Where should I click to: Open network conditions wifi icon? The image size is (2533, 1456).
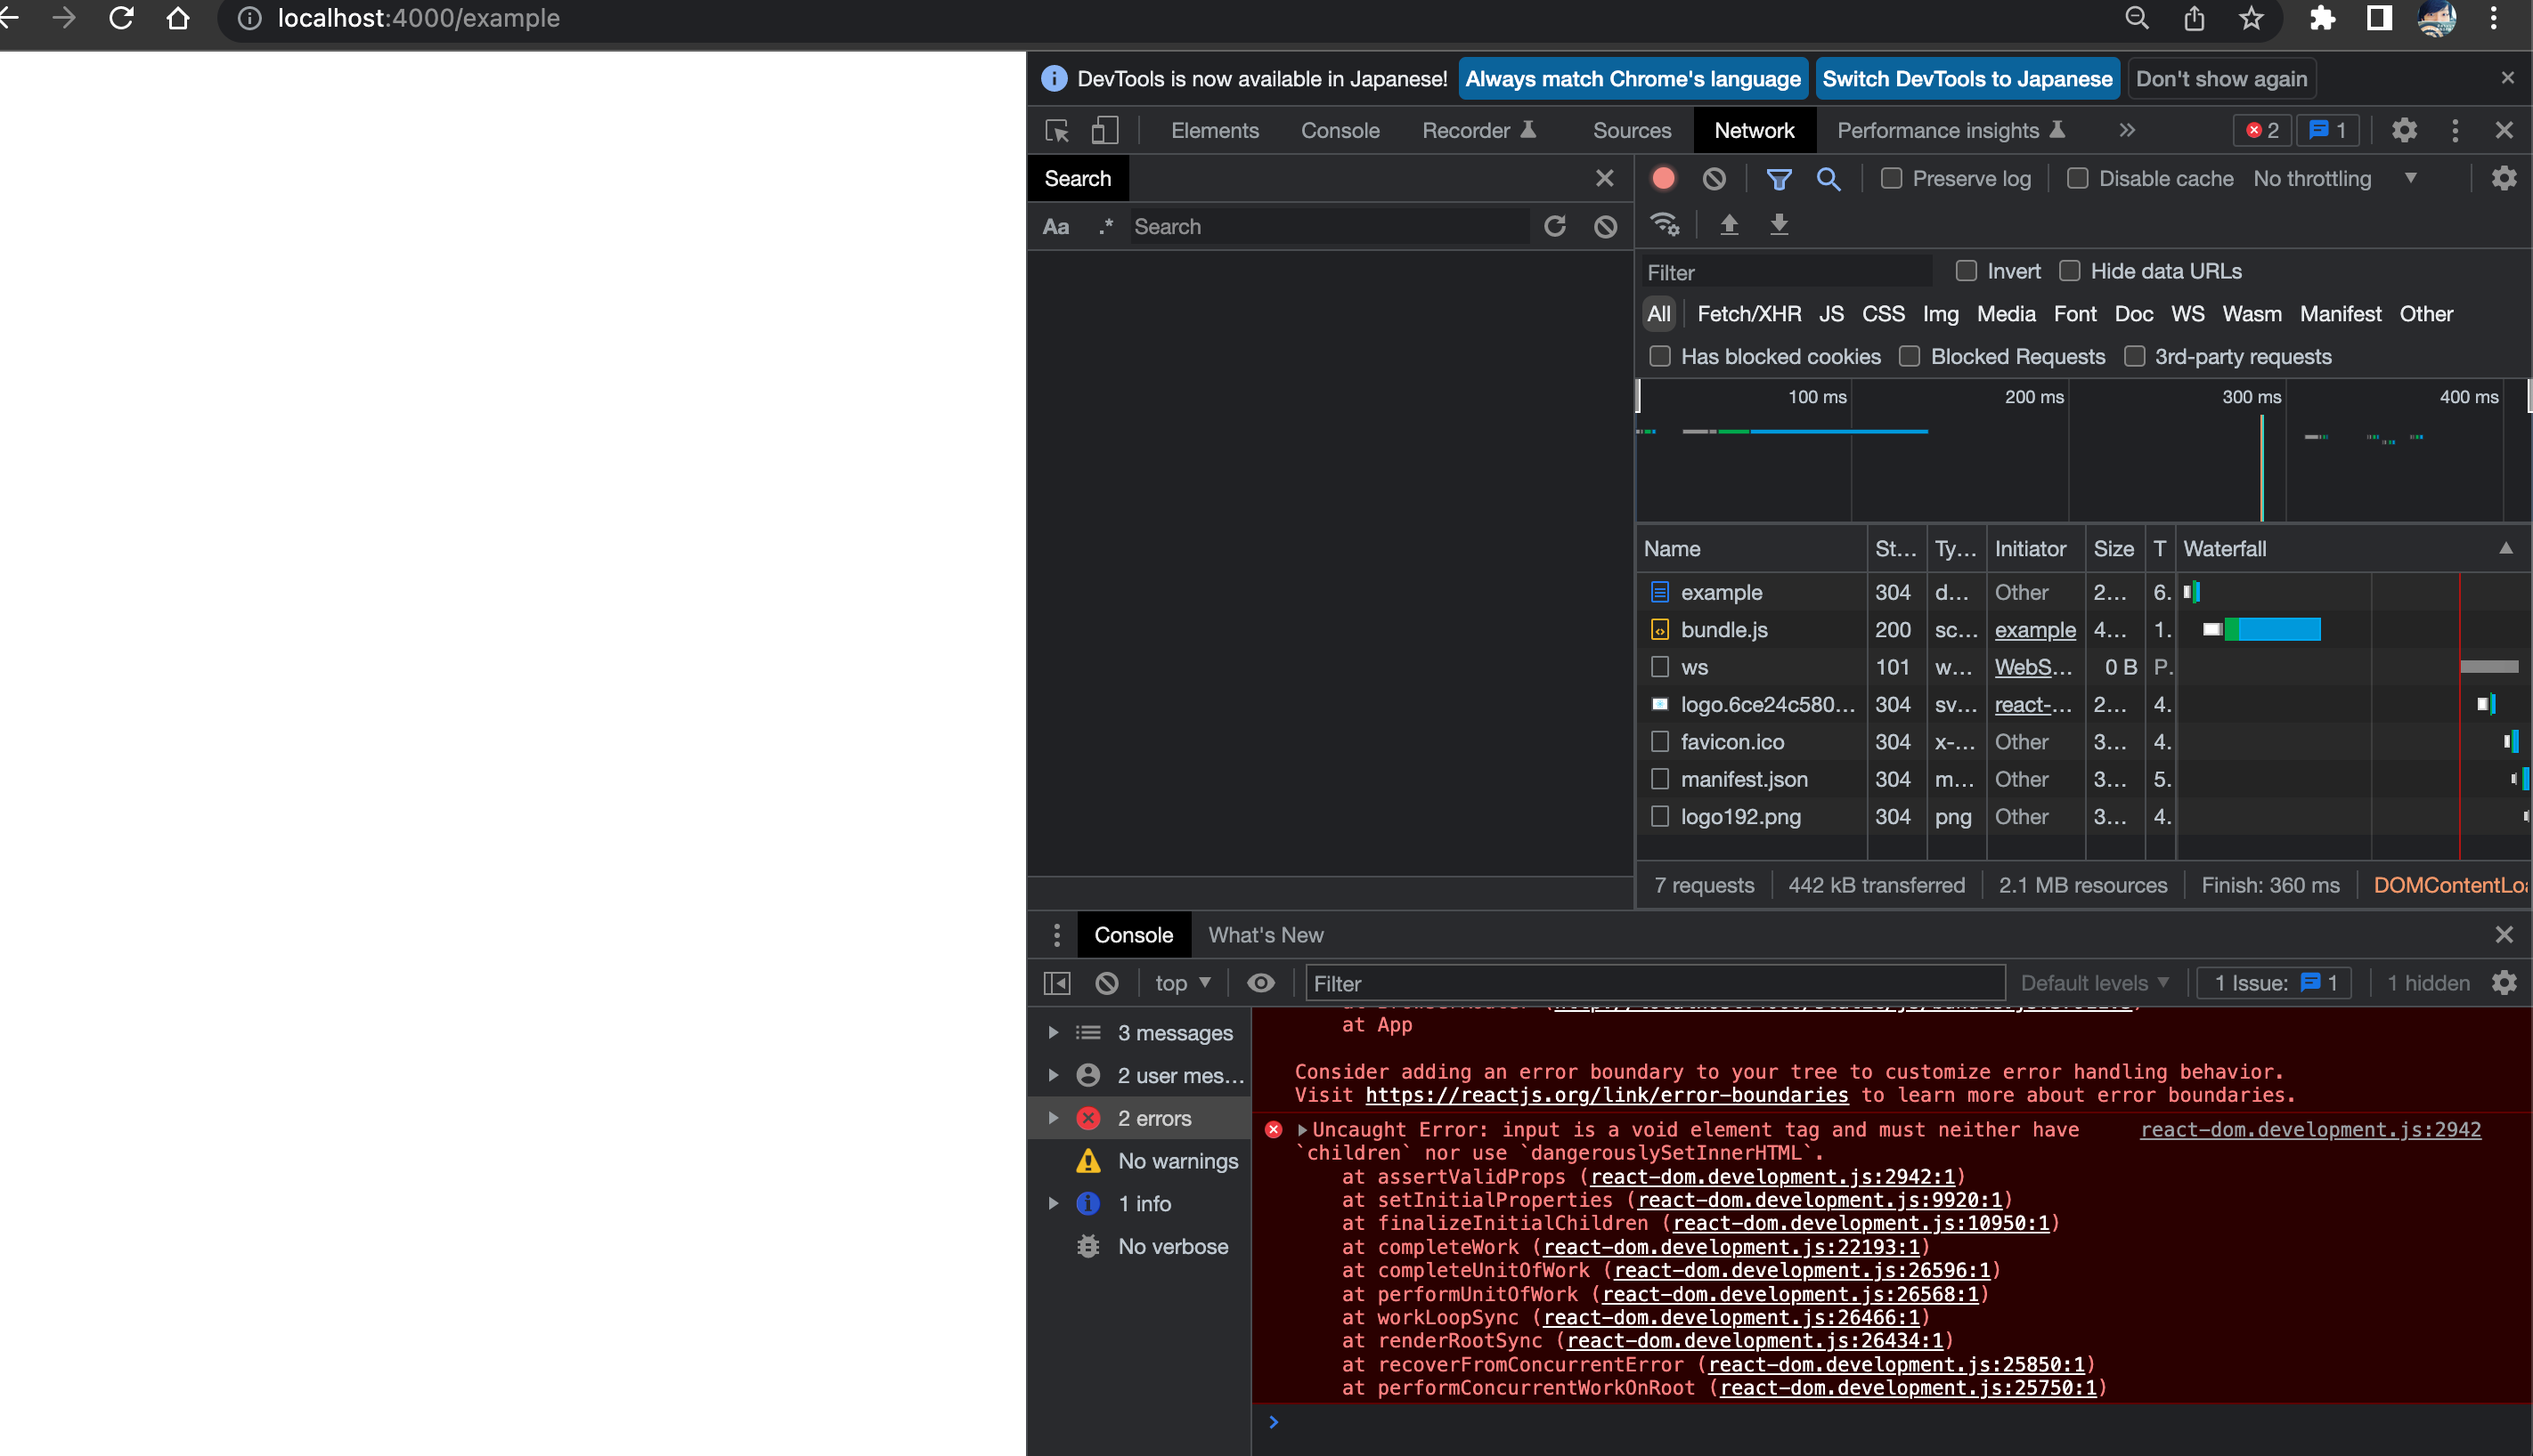coord(1666,224)
